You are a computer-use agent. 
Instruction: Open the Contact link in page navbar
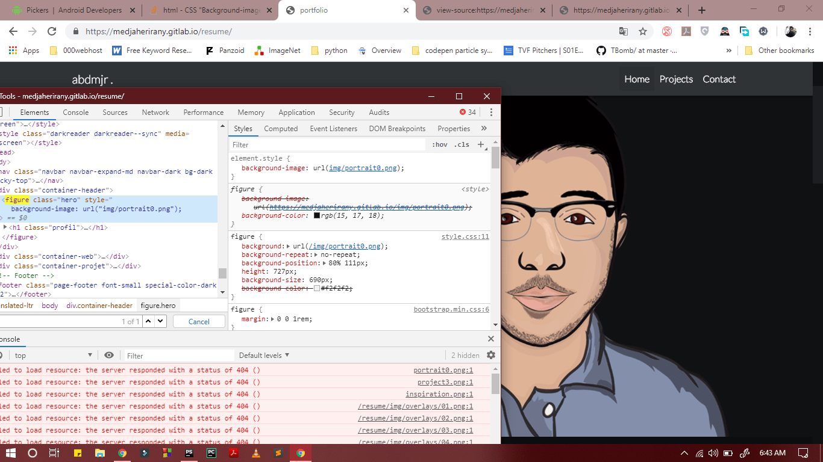click(719, 79)
